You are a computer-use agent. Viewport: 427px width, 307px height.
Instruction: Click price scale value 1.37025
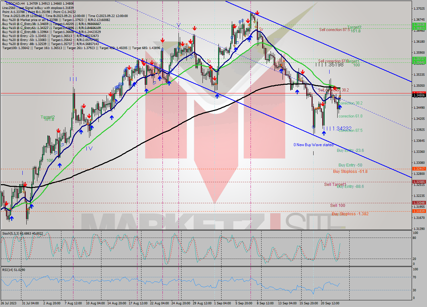click(x=419, y=8)
